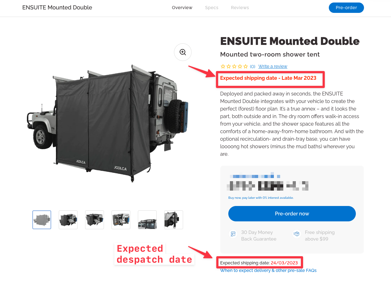The height and width of the screenshot is (287, 391).
Task: Show the third thumbnail image
Action: 95,220
